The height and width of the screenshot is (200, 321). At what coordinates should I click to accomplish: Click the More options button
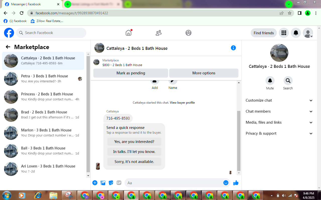pos(204,73)
